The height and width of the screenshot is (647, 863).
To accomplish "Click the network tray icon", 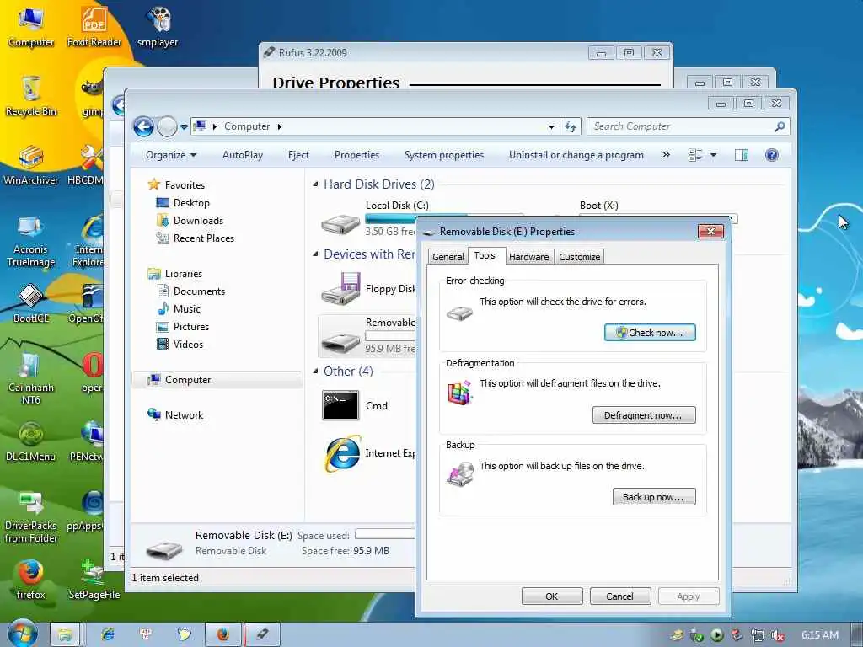I will coord(758,635).
